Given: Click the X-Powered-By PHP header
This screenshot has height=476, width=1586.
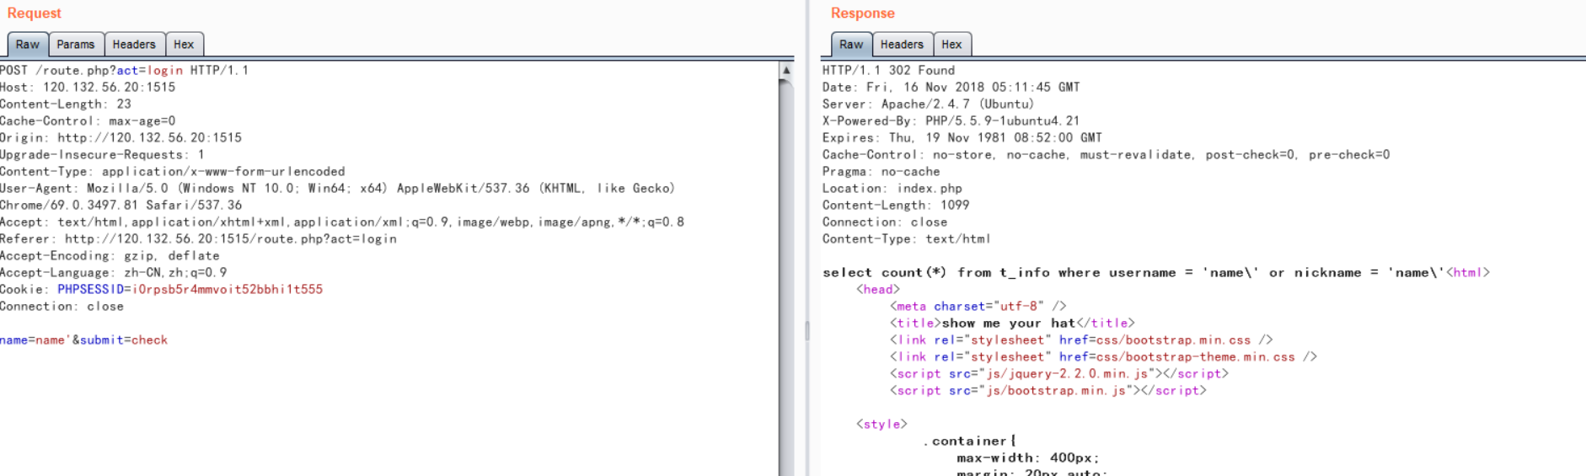Looking at the screenshot, I should [x=951, y=121].
